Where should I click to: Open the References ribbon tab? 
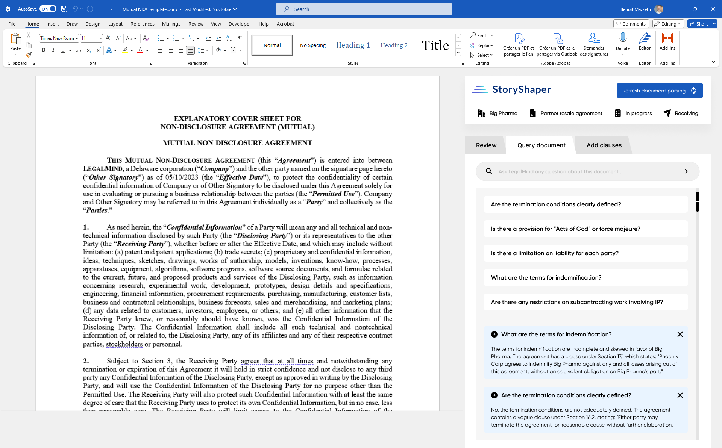click(142, 24)
